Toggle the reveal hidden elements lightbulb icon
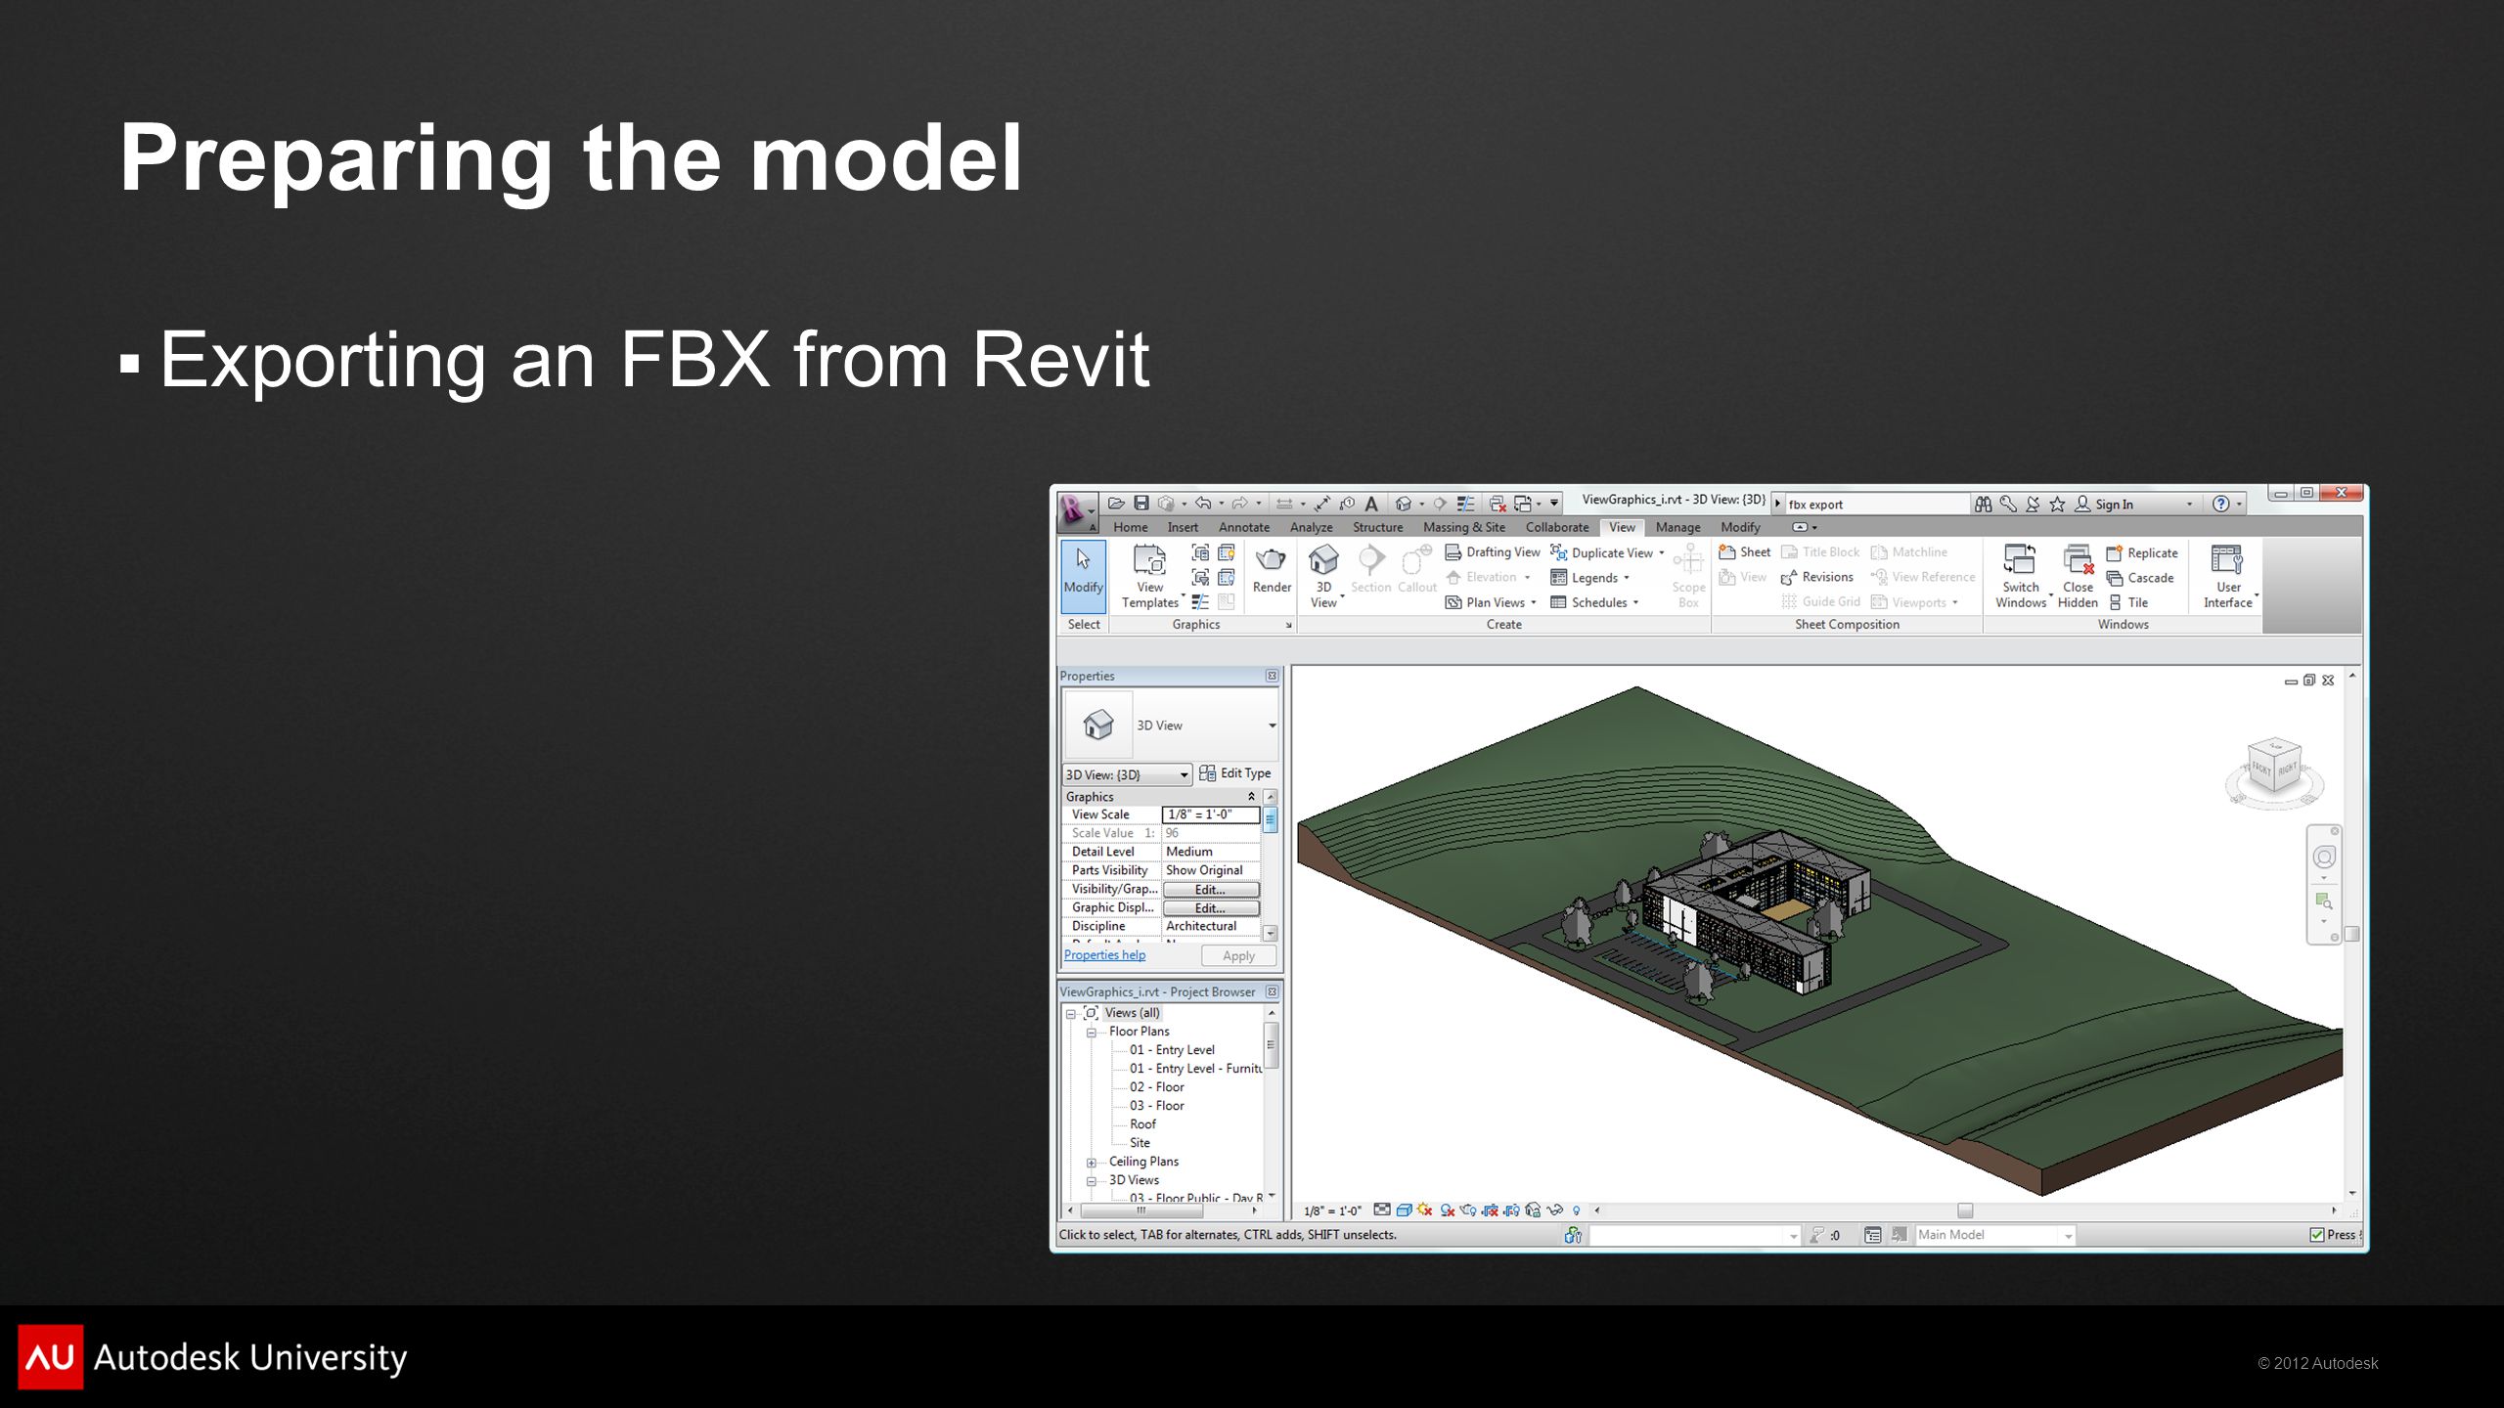The height and width of the screenshot is (1408, 2504). [x=1577, y=1210]
